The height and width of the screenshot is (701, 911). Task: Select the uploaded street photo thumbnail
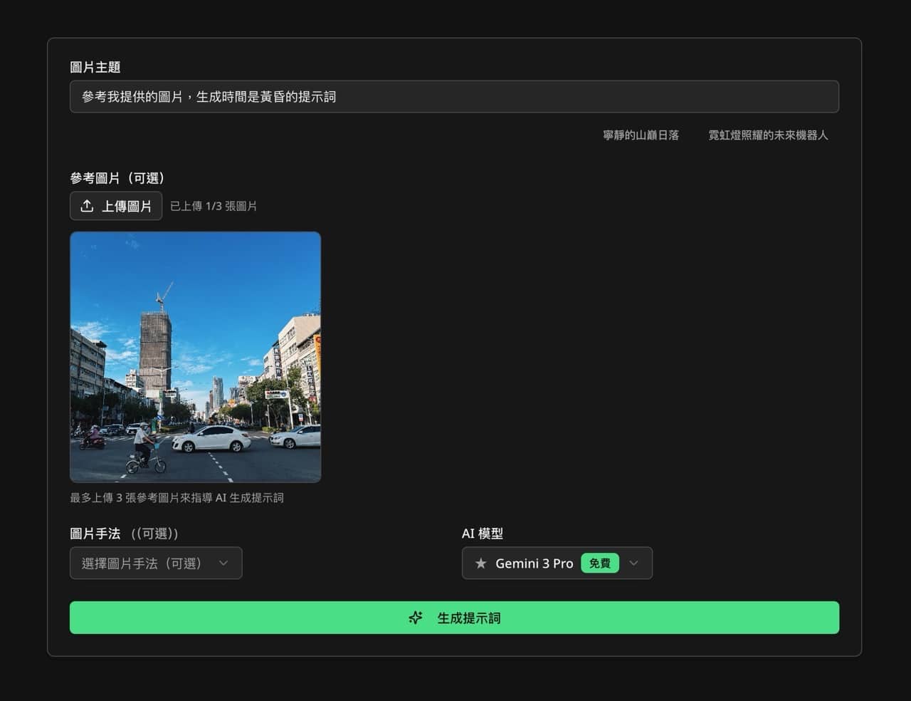195,356
